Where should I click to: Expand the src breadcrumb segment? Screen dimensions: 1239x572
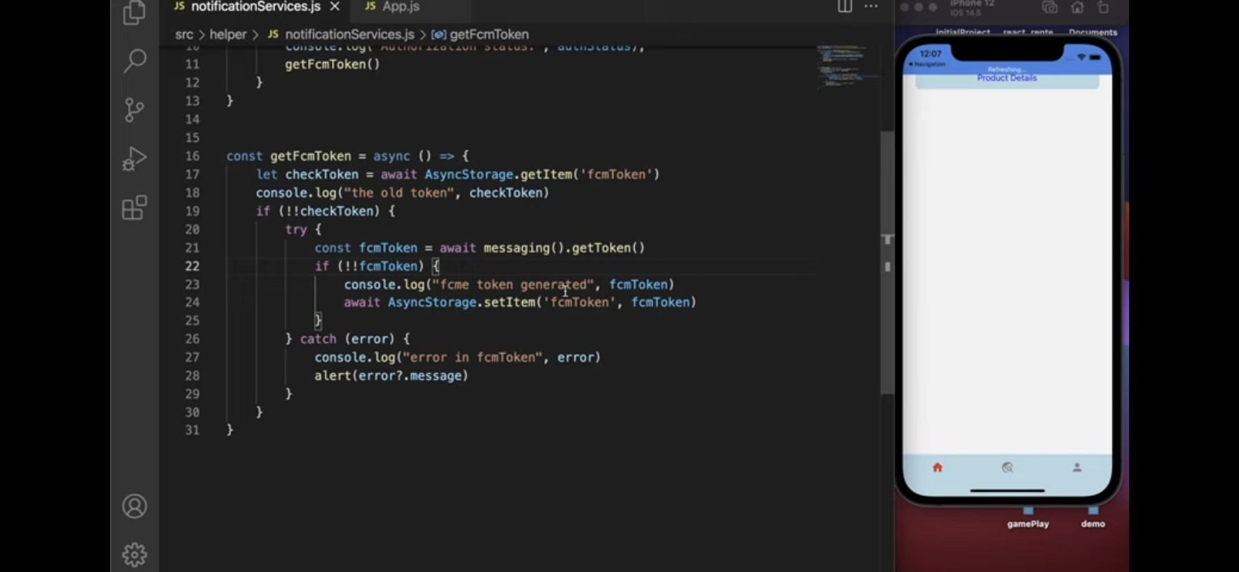[184, 35]
